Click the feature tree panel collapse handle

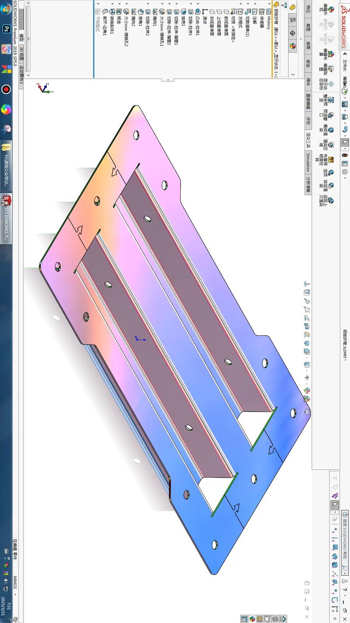click(168, 80)
